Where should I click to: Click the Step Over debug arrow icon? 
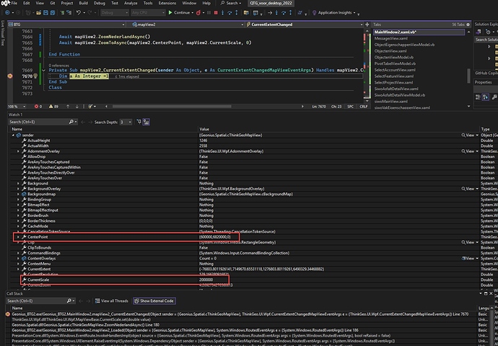[x=230, y=13]
